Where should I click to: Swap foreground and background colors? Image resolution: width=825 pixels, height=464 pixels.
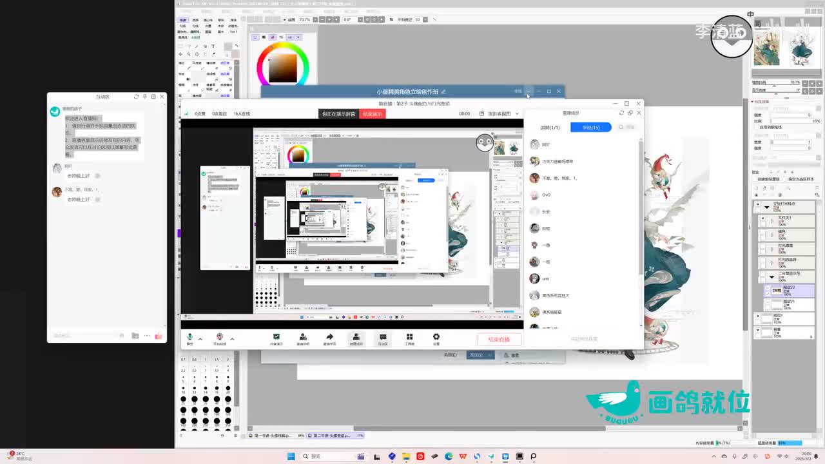pos(237,45)
